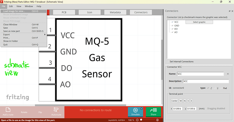The image size is (234, 122).
Task: Adjust the x terminal point spinner arrows
Action: point(180,109)
